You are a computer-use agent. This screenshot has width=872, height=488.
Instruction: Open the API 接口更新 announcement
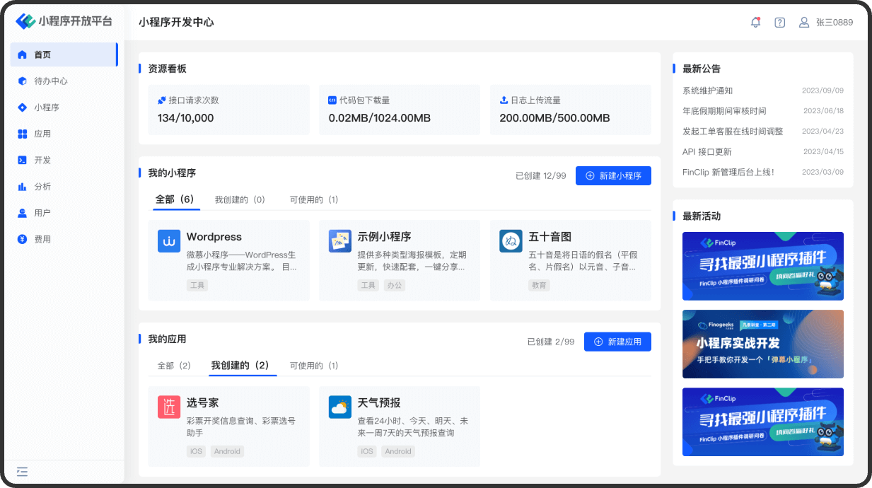pyautogui.click(x=707, y=152)
